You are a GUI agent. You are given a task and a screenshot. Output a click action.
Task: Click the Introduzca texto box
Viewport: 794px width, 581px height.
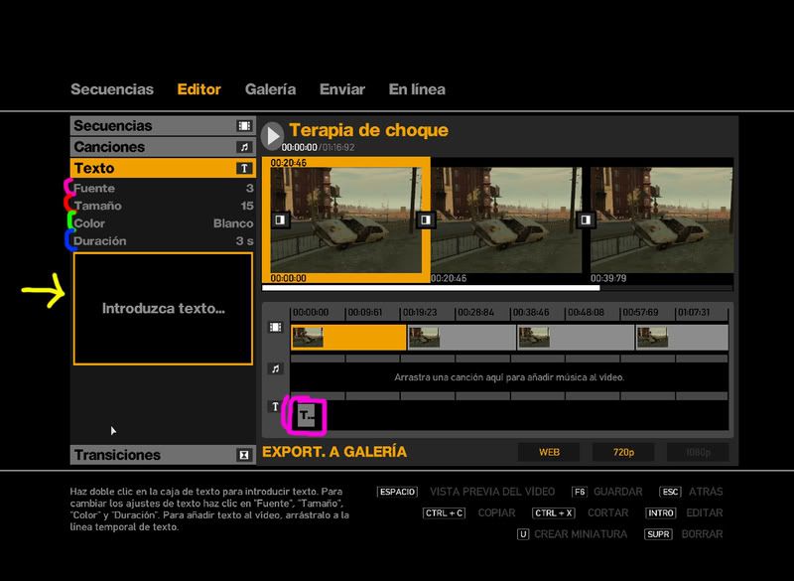coord(163,309)
